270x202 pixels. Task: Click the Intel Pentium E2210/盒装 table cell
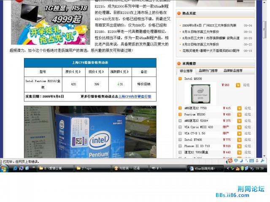(43, 84)
